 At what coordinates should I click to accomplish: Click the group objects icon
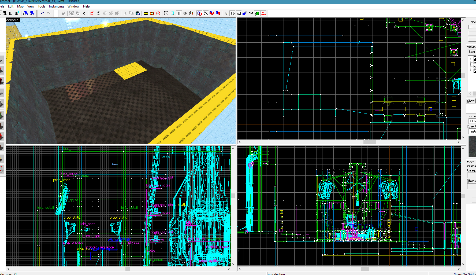click(72, 13)
